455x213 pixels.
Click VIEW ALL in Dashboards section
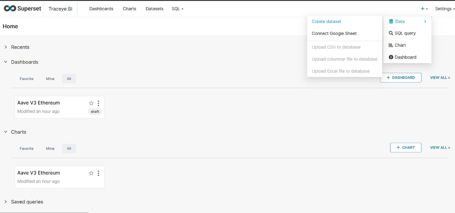(x=440, y=78)
